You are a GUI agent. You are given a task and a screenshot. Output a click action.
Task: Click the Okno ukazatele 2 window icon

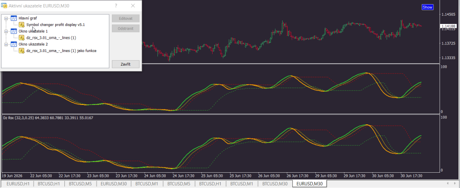pos(14,44)
